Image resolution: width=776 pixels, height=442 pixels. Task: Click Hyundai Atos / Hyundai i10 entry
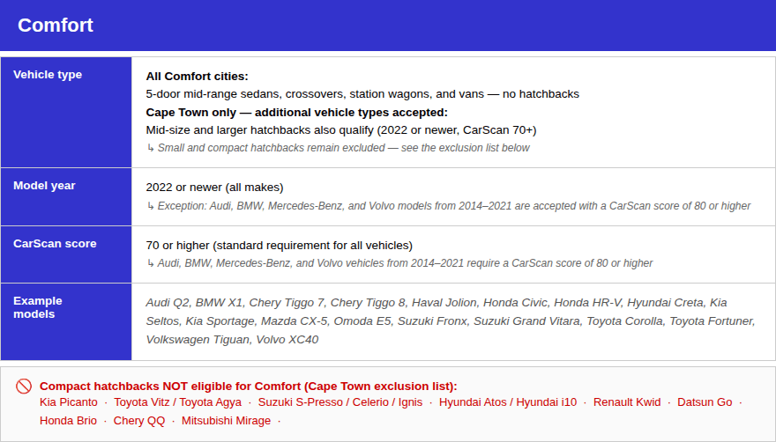click(508, 402)
